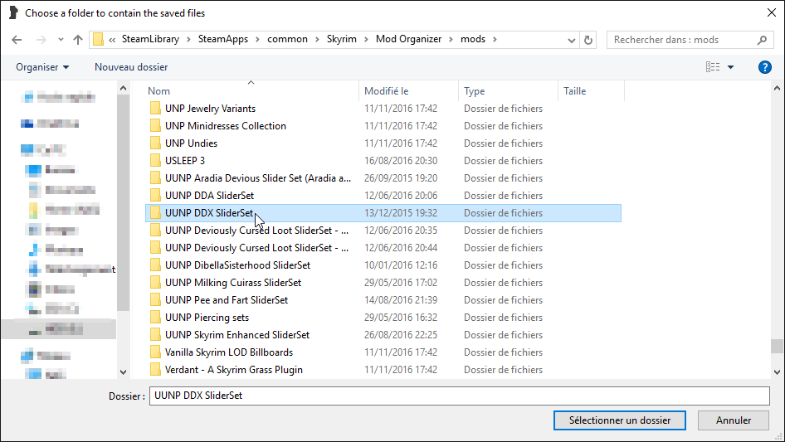Click folder icon of UUNP Piercing sets
This screenshot has width=785, height=442.
click(x=156, y=318)
